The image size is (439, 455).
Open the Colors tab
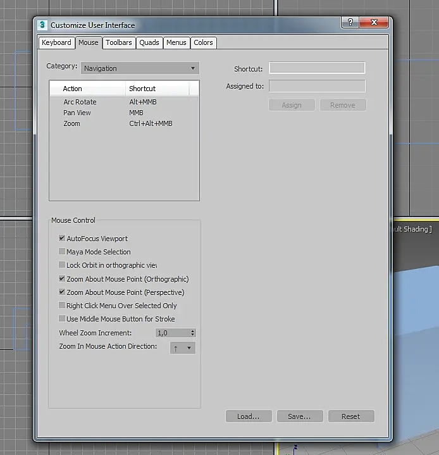tap(203, 42)
